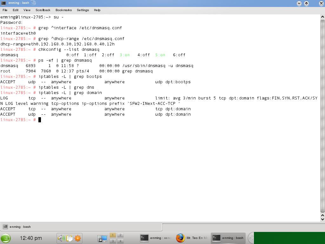
Task: Expand the View menu
Action: point(27,10)
